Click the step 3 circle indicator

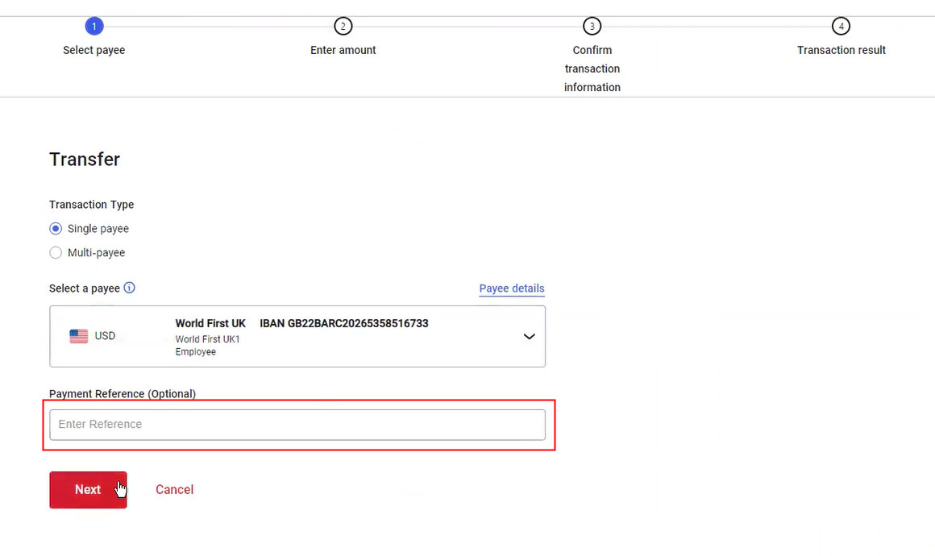[x=592, y=27]
